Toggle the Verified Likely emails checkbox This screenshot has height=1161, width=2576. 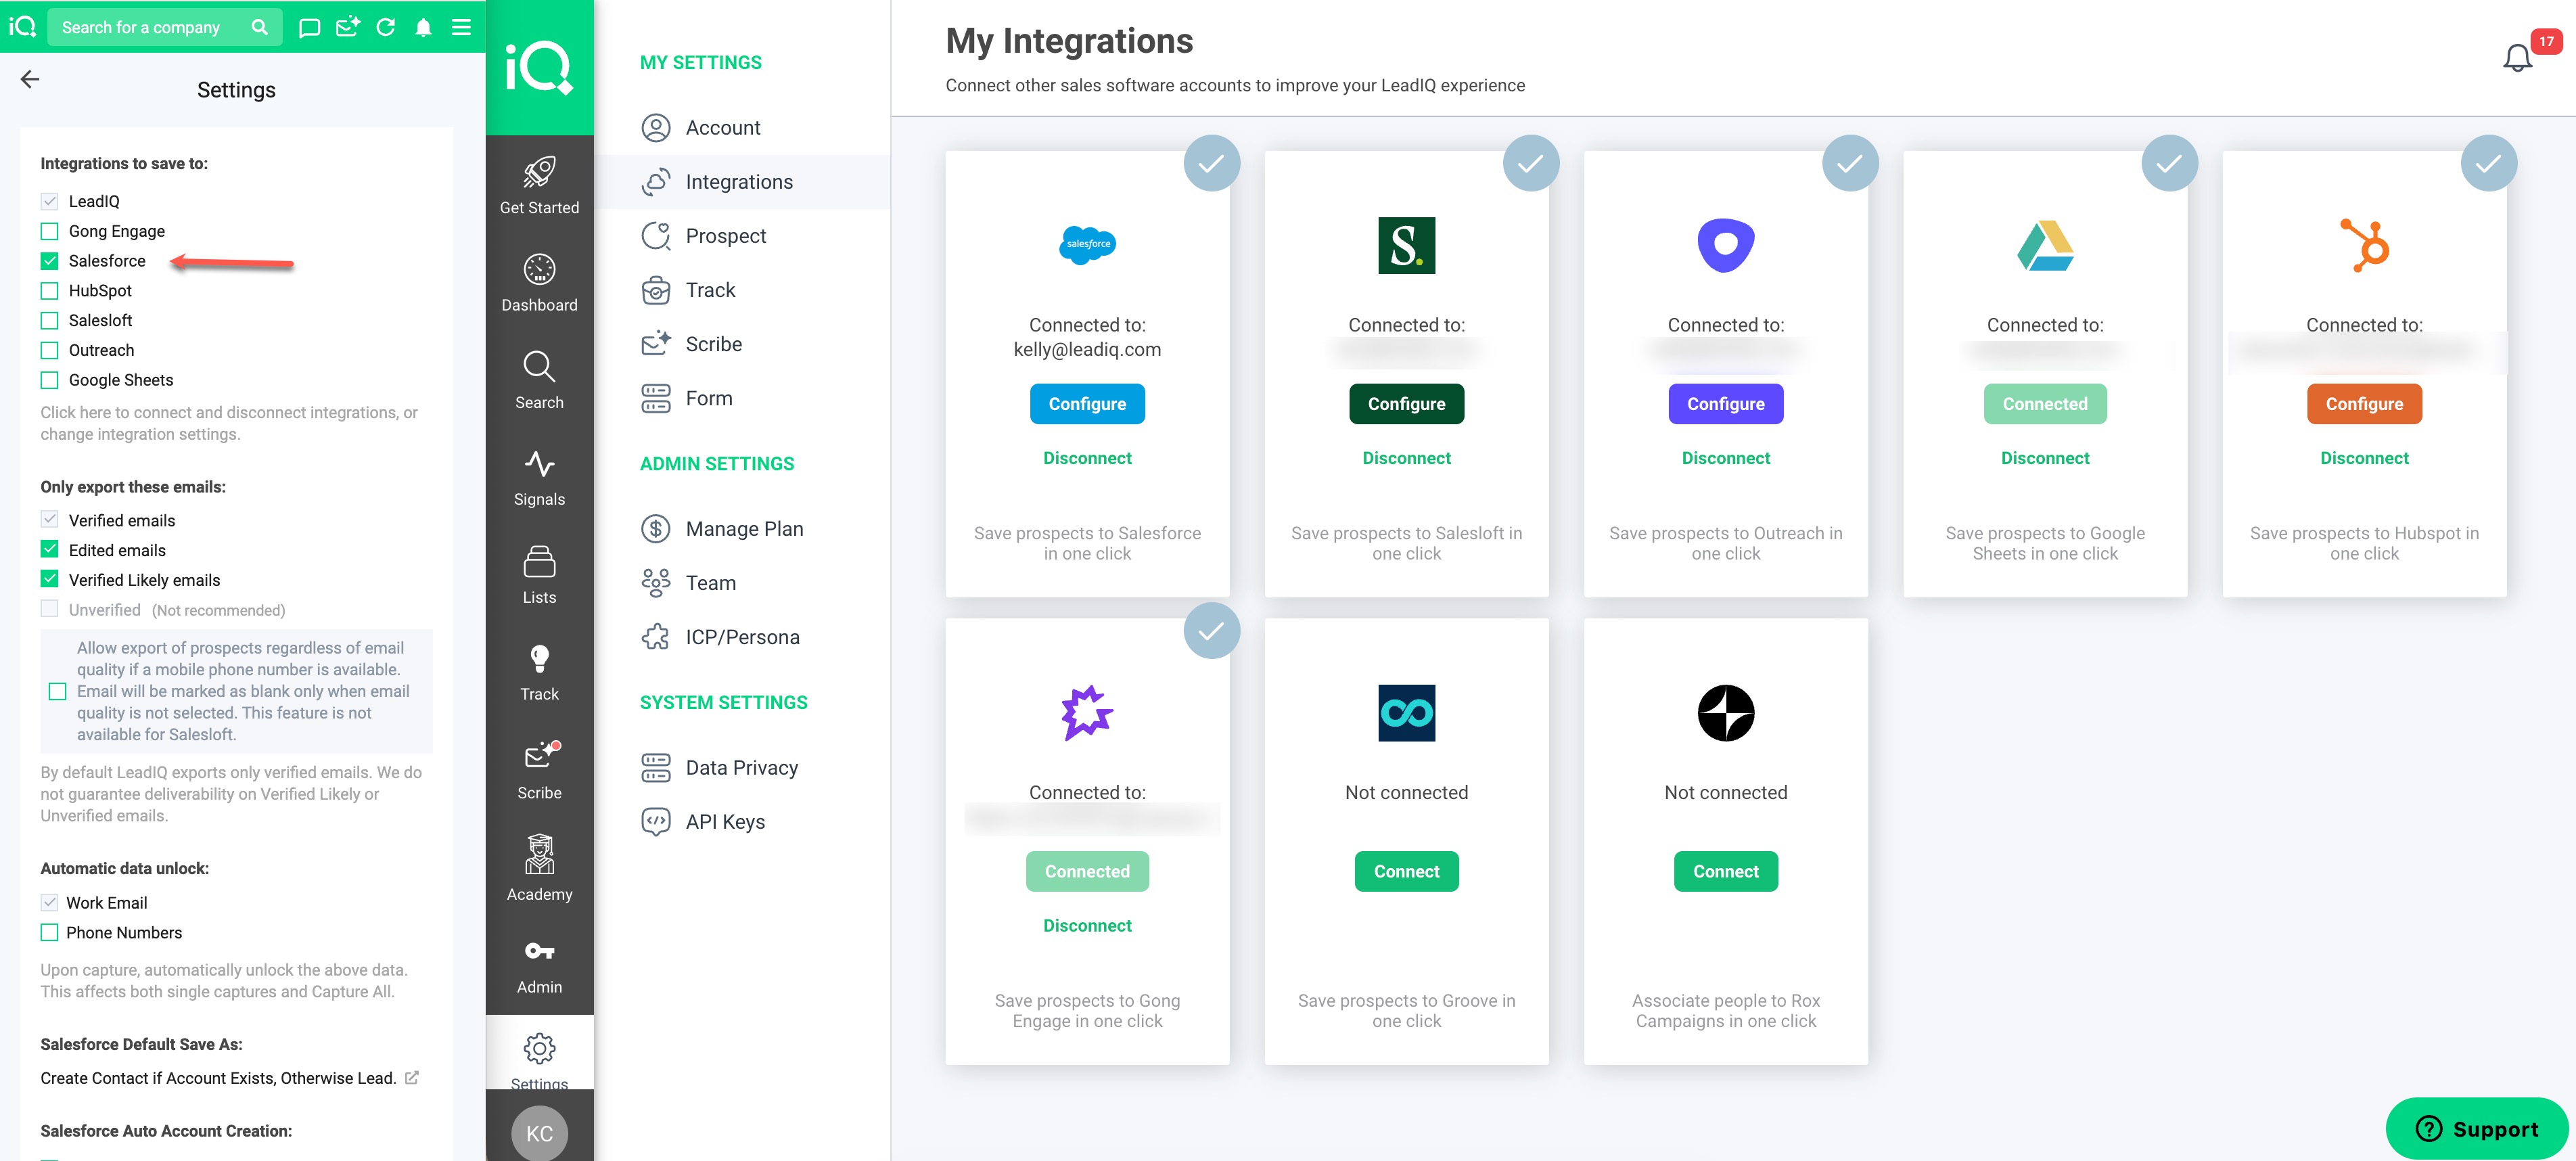49,579
